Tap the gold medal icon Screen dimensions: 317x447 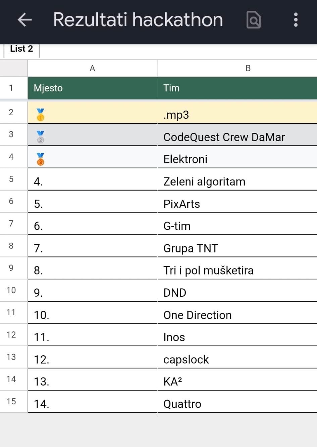40,115
